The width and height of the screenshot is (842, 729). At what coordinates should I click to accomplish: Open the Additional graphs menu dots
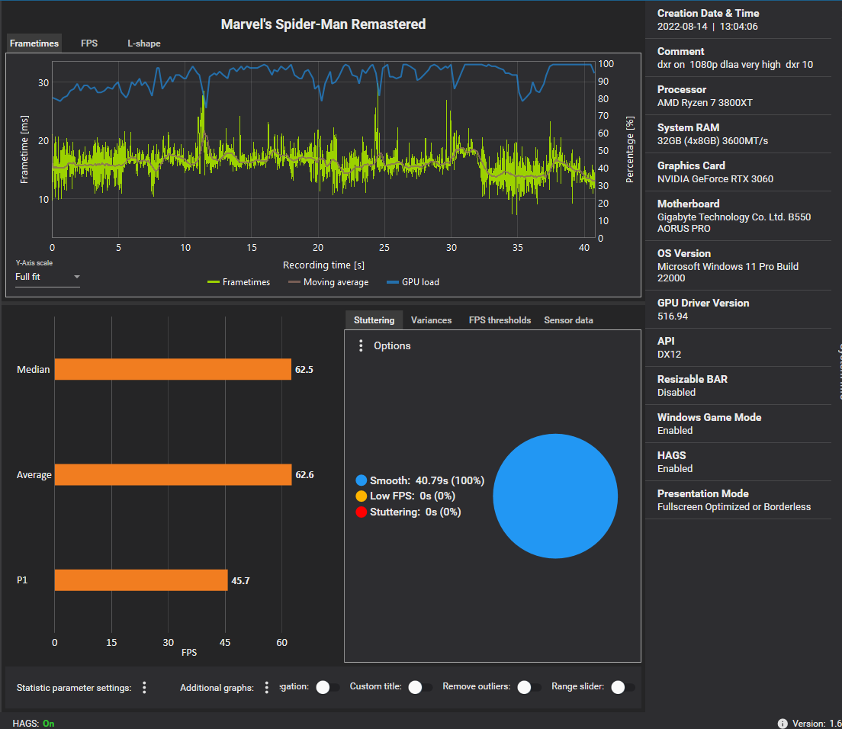267,688
